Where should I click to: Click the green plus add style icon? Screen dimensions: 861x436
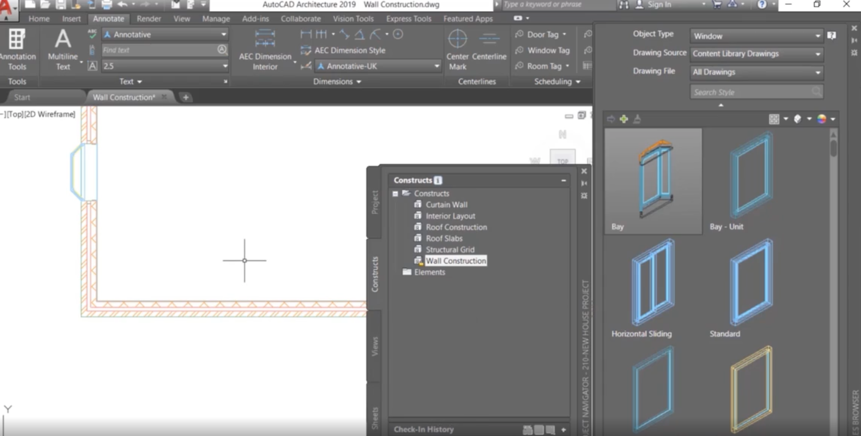coord(624,119)
